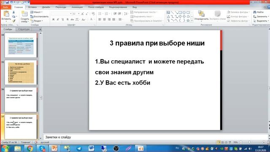
Task: Select the arrow line shape in the gallery
Action: coord(176,12)
